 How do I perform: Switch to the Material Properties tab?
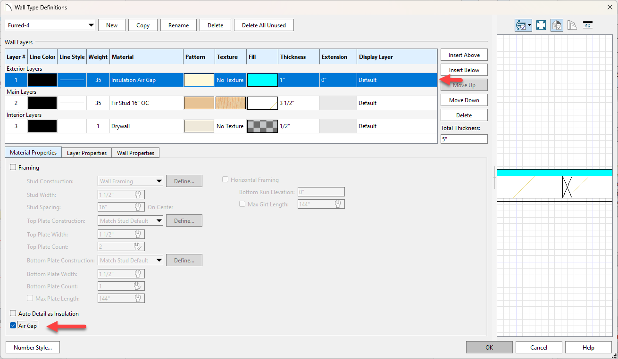[33, 153]
